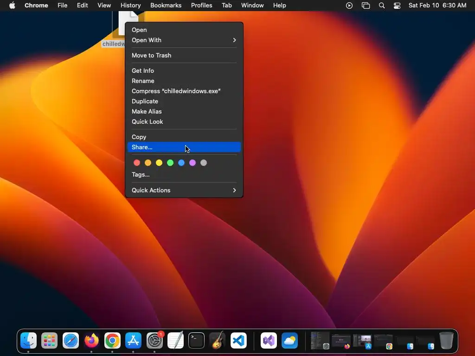Image resolution: width=475 pixels, height=356 pixels.
Task: Open the View menu
Action: click(104, 6)
